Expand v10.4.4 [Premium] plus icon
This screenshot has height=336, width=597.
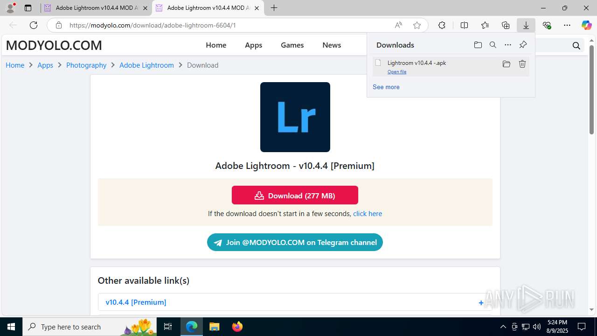[481, 303]
